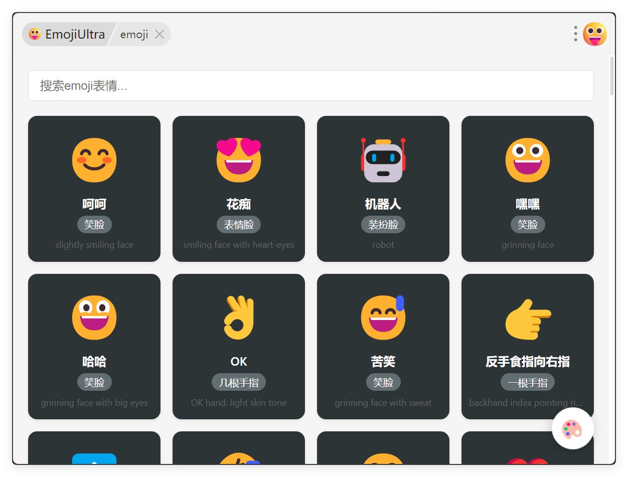Click the 'slightly smiling face' caption
628x477 pixels.
click(94, 245)
